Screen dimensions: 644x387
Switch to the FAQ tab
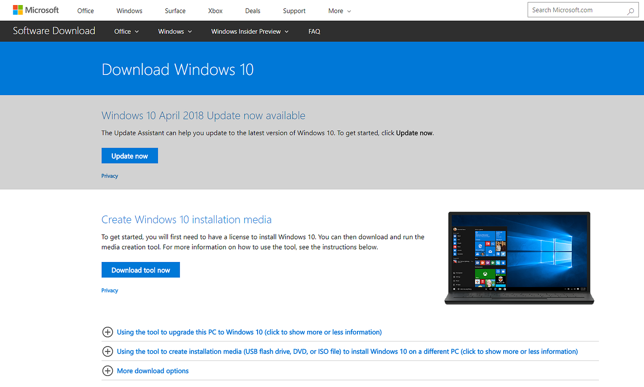(314, 31)
